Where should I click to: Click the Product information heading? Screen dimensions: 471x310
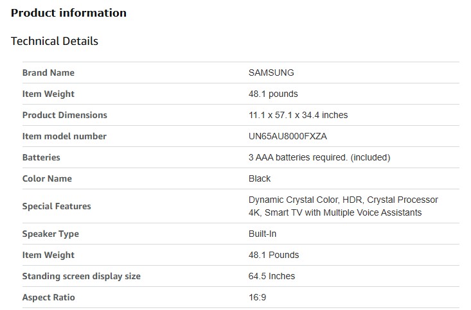pos(69,13)
